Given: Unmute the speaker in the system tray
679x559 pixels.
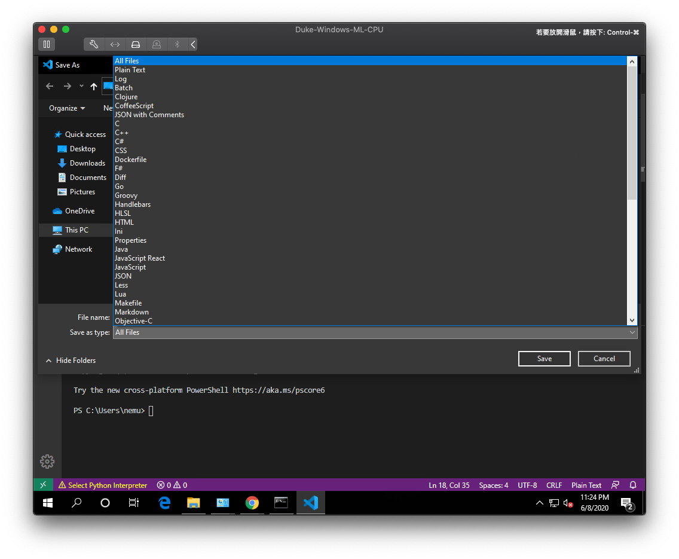Looking at the screenshot, I should point(568,503).
